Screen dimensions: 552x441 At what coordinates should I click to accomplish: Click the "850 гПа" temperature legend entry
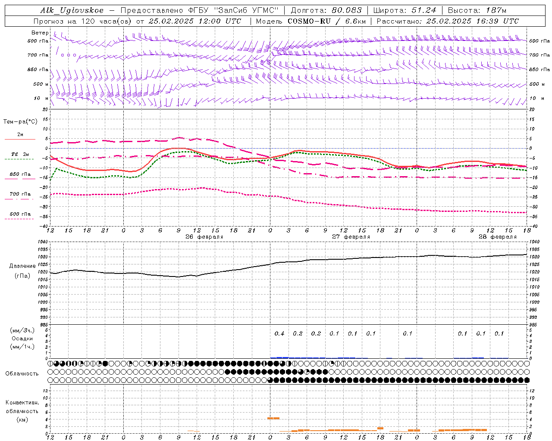pos(20,174)
